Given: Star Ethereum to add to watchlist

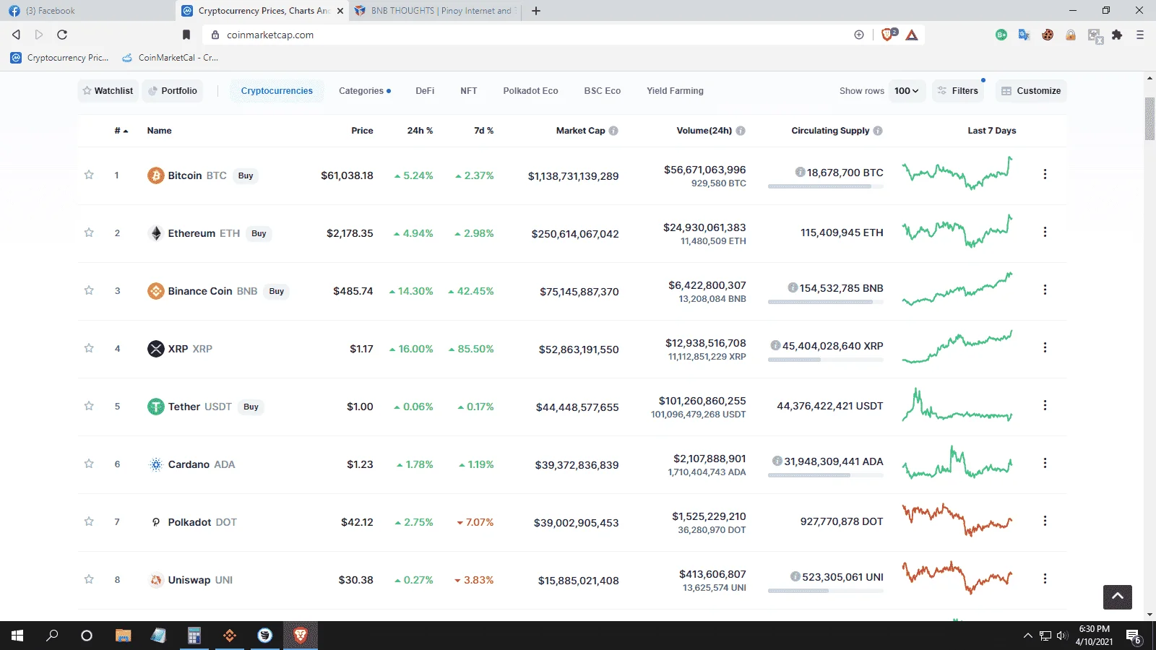Looking at the screenshot, I should [x=89, y=233].
